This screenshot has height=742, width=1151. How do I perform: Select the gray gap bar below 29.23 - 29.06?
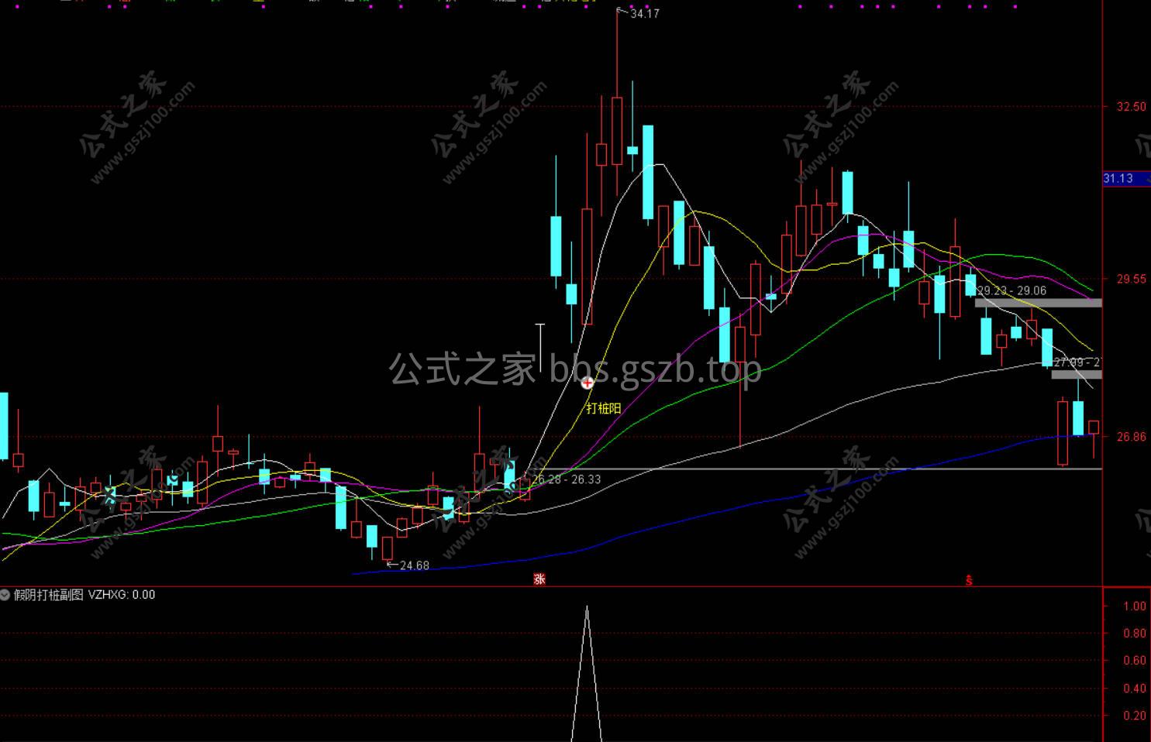tap(1038, 303)
